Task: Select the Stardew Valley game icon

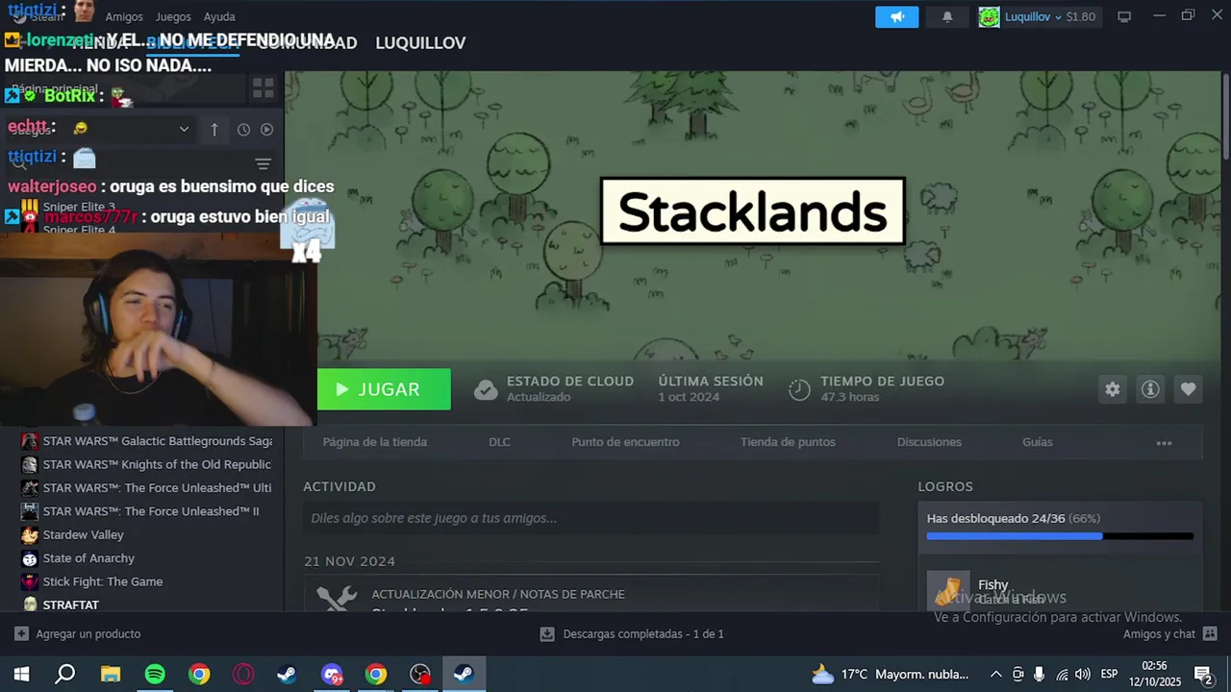Action: [x=30, y=534]
